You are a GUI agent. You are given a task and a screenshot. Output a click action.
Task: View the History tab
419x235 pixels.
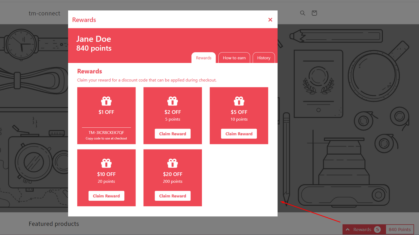[x=264, y=58]
